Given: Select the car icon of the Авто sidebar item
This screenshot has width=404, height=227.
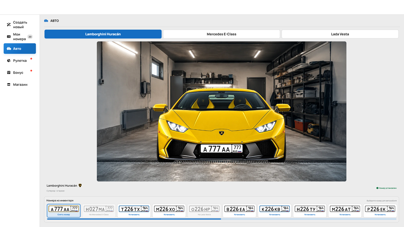Looking at the screenshot, I should [9, 49].
